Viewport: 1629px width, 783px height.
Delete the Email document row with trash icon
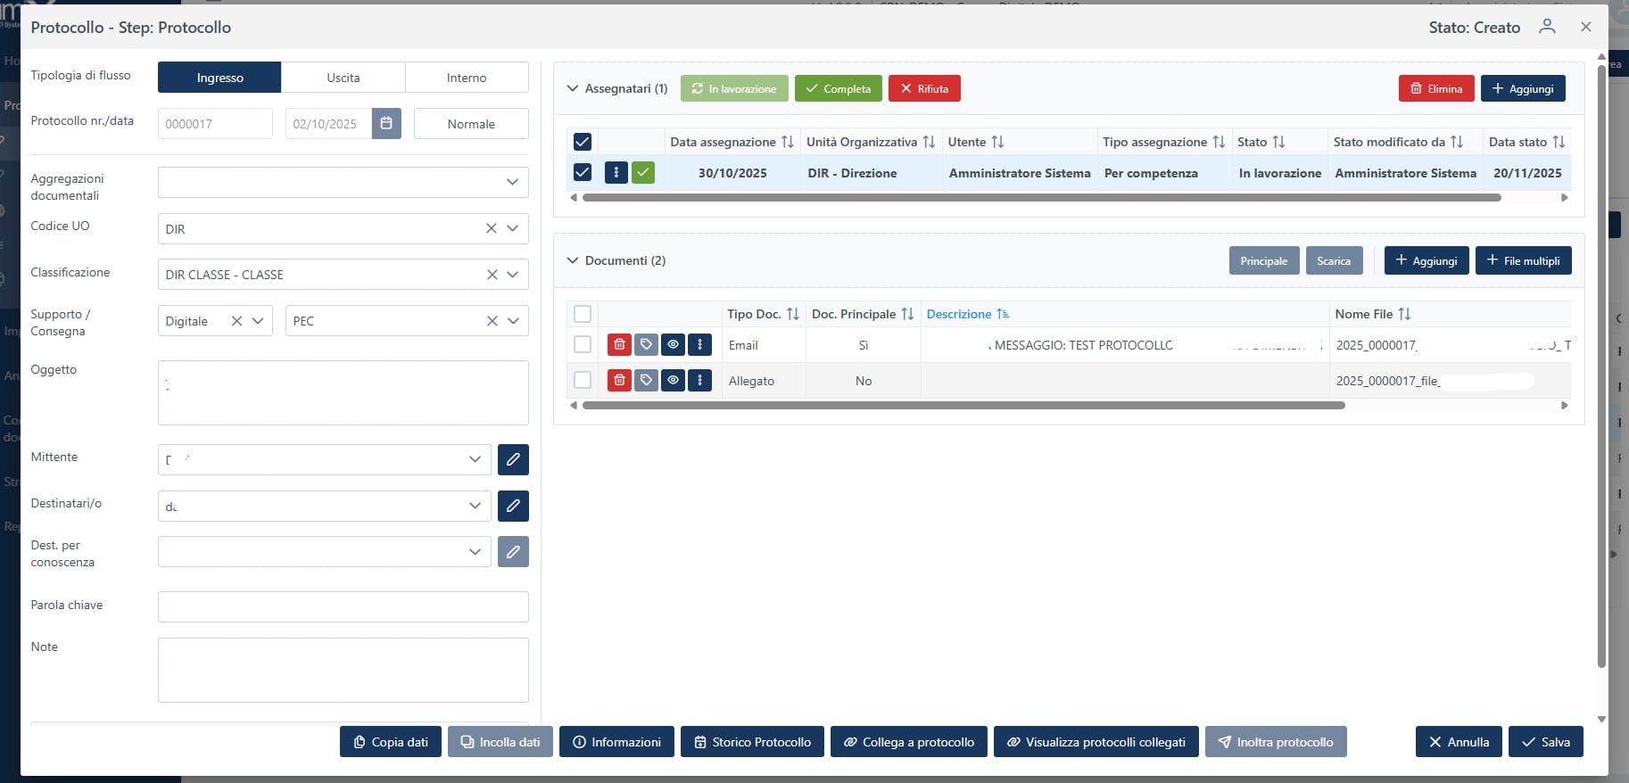tap(619, 345)
